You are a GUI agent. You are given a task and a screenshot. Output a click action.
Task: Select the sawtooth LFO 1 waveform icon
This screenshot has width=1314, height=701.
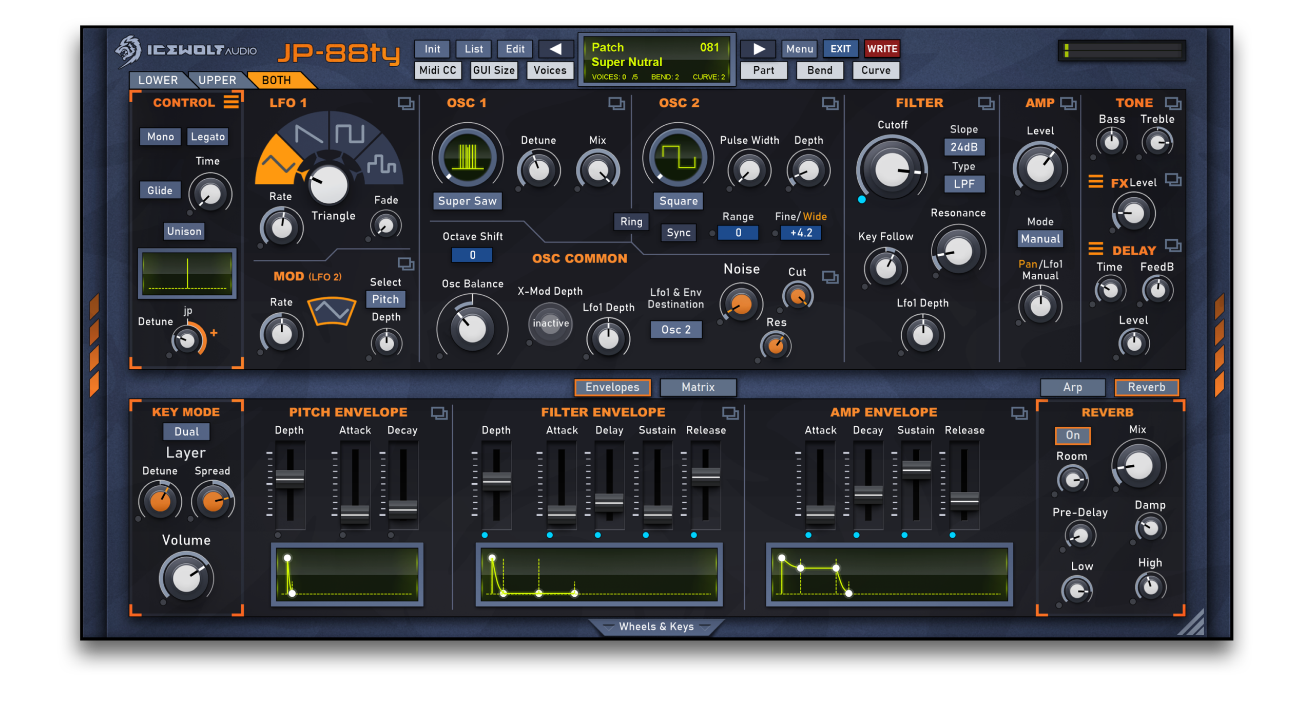309,135
